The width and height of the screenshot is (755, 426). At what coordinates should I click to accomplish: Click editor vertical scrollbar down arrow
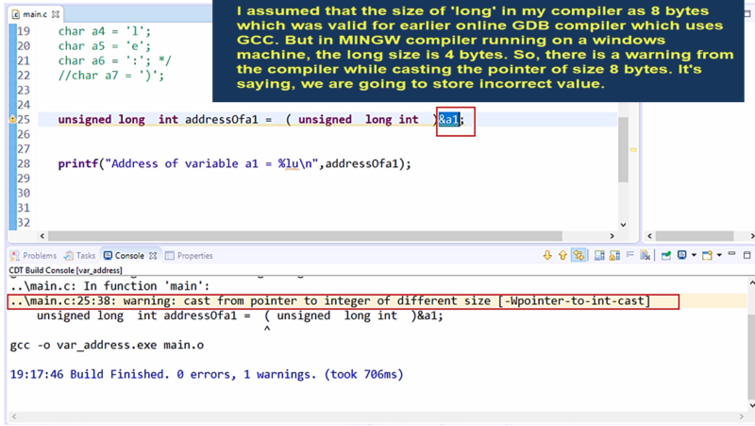coord(623,225)
